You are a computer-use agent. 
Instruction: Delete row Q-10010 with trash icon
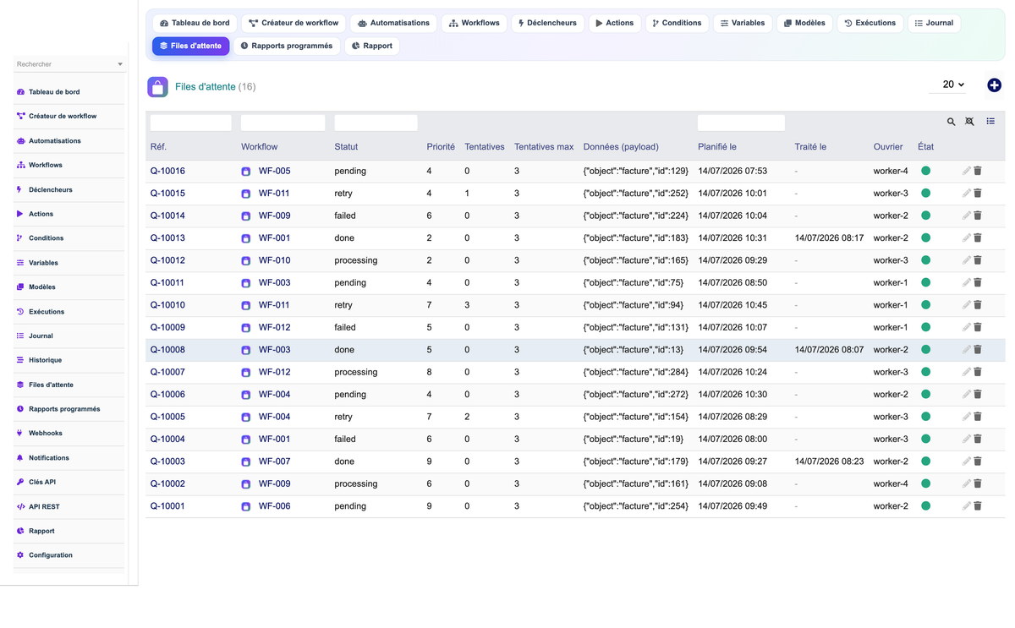click(x=978, y=305)
